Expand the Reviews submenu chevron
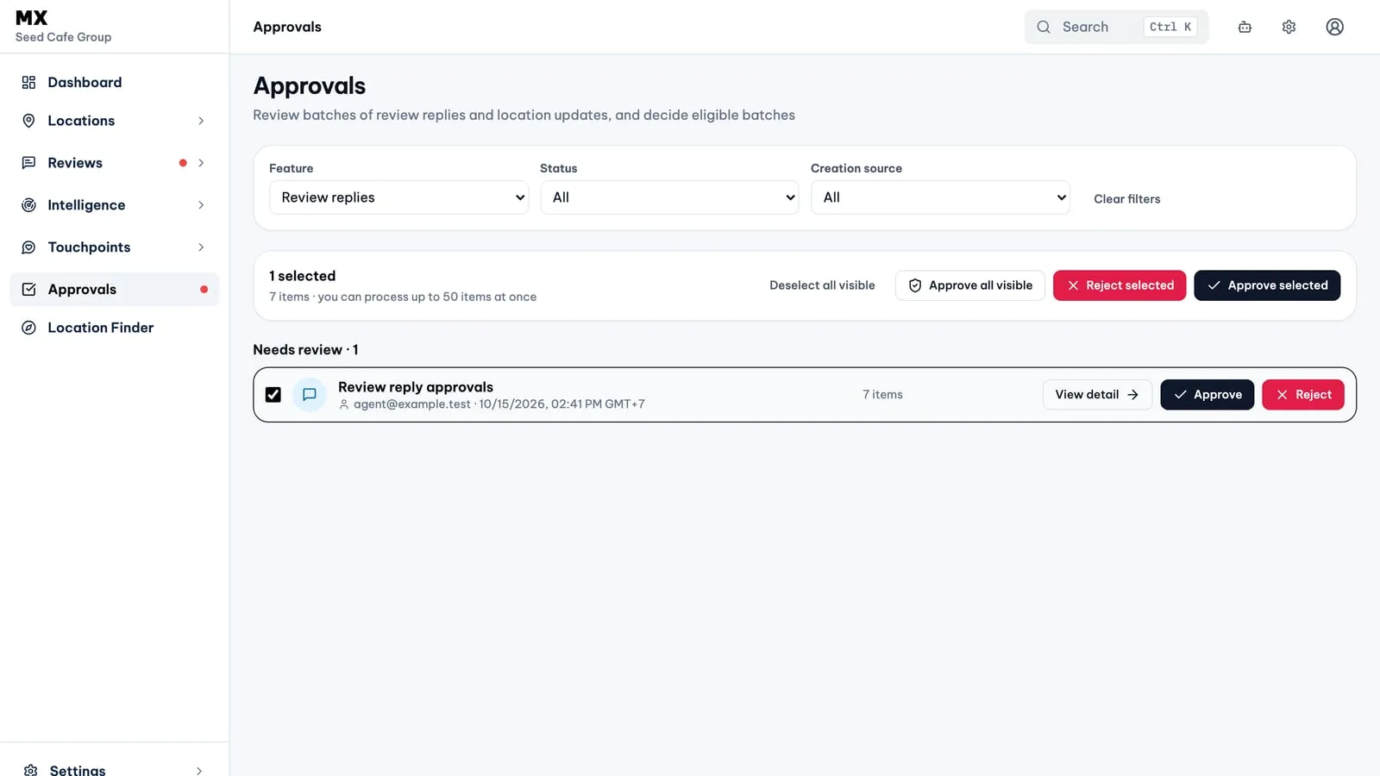Screen dimensions: 1380x776 coord(201,163)
